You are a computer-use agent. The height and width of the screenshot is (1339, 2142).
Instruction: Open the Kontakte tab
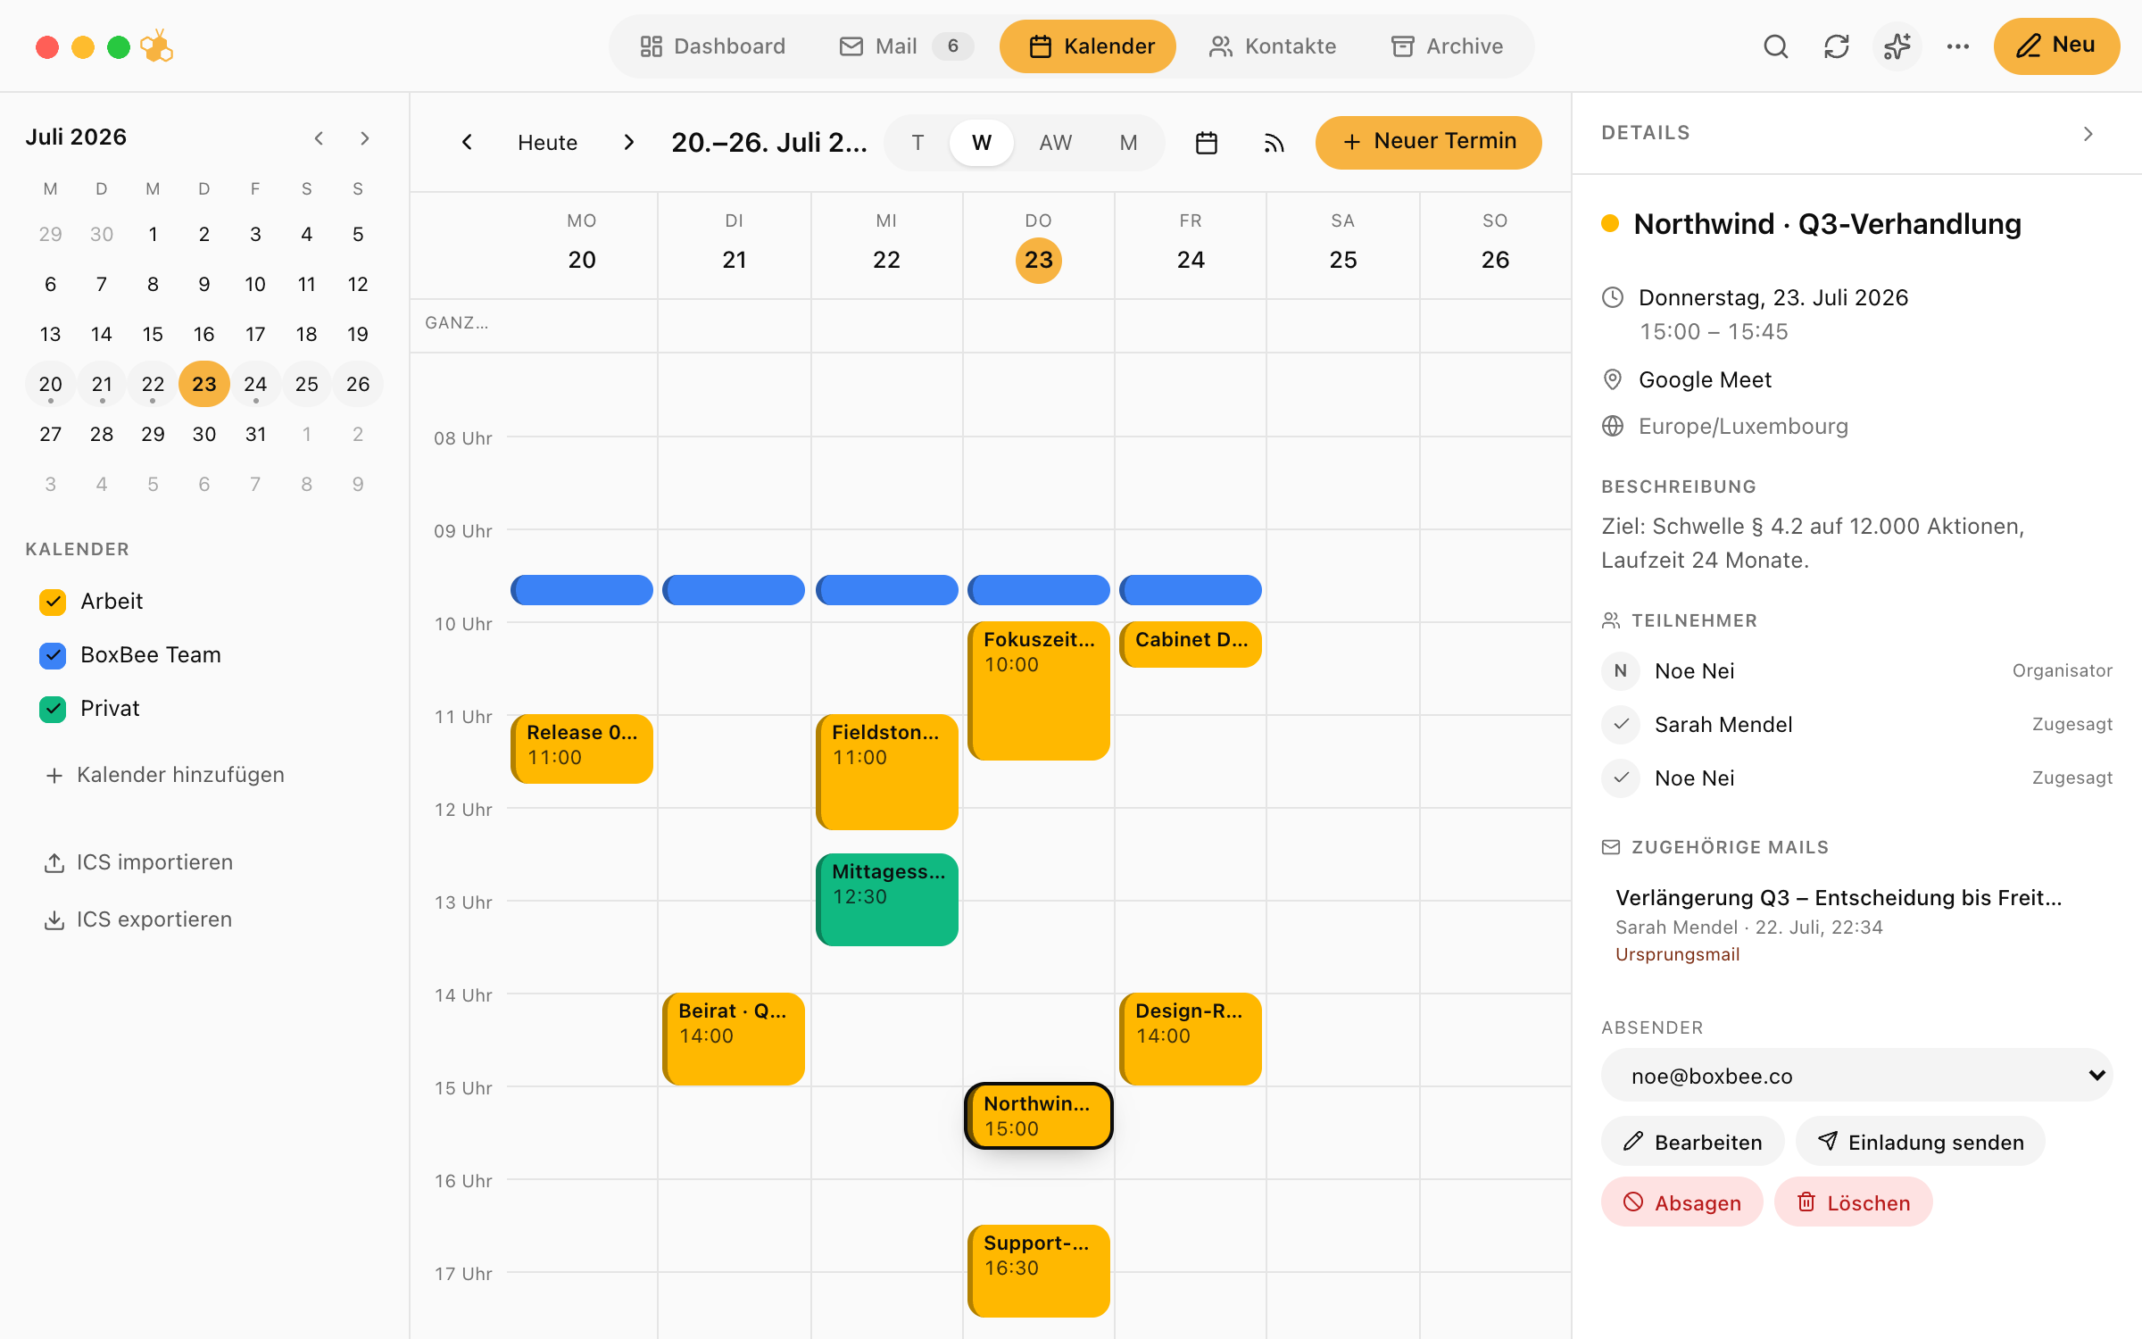[x=1273, y=46]
